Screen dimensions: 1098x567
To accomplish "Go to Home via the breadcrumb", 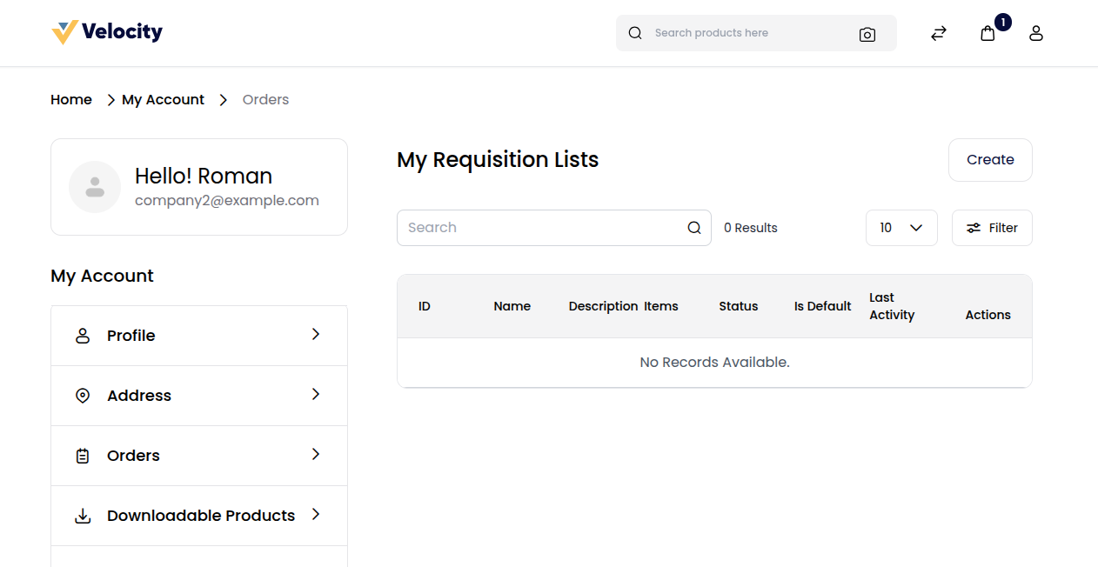I will (70, 99).
